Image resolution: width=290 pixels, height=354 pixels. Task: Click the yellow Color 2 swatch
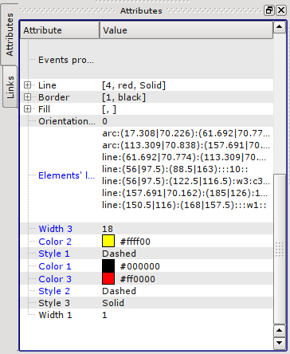click(x=108, y=241)
